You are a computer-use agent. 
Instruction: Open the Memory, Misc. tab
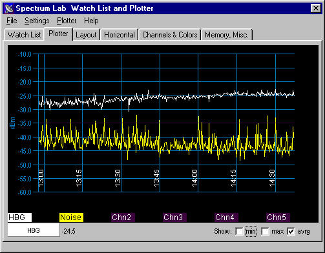227,35
